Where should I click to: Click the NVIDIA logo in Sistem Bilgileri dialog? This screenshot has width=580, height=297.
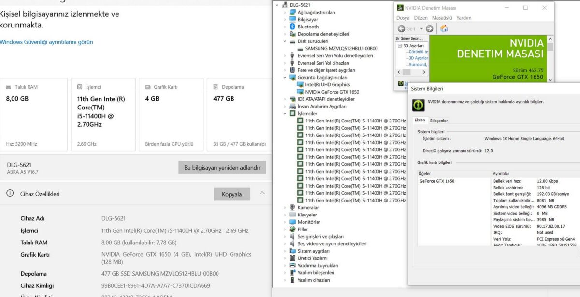tap(418, 105)
